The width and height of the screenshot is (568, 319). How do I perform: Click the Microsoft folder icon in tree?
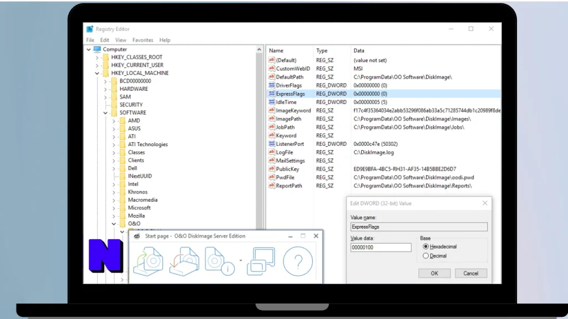pyautogui.click(x=123, y=208)
